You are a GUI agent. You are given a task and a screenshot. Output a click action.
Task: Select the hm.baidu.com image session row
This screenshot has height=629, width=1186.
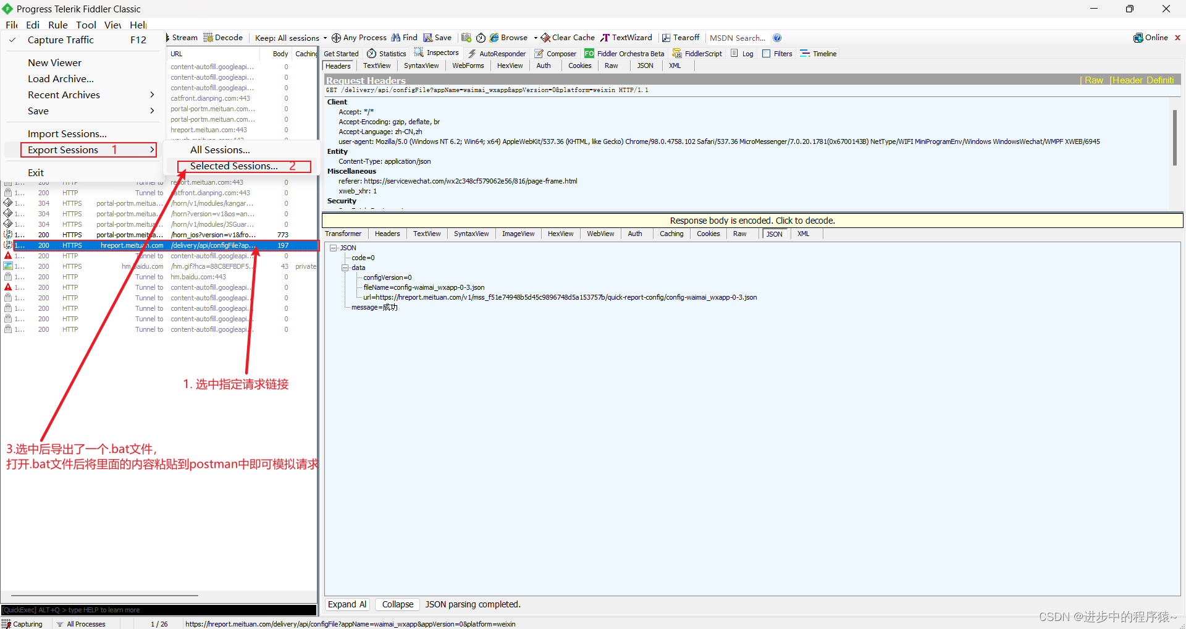click(x=160, y=266)
